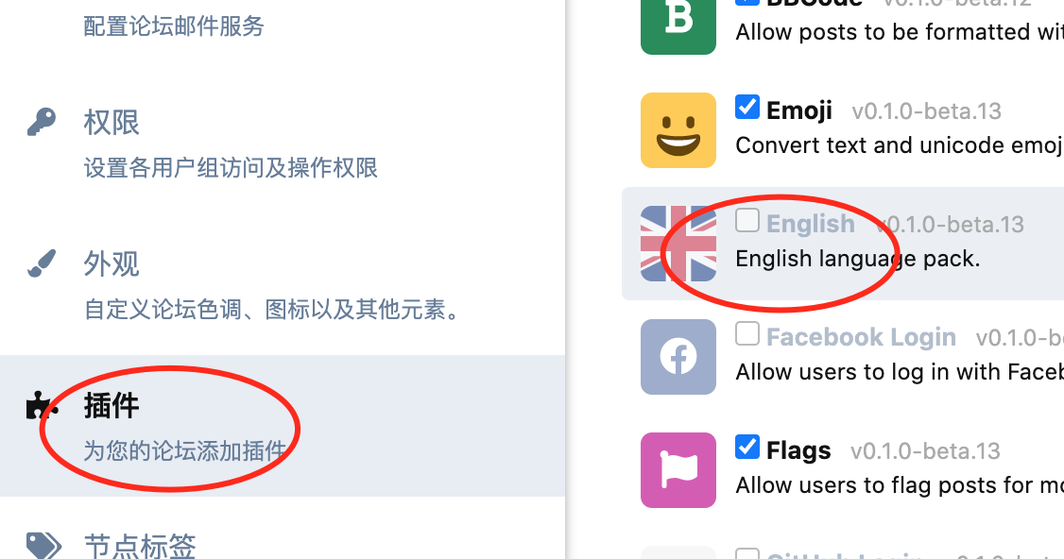Click the 配置论坛邮件服务 description text
Image resolution: width=1064 pixels, height=559 pixels.
[174, 26]
